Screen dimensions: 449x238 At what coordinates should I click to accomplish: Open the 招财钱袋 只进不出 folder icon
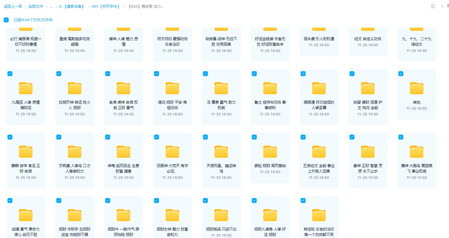(x=221, y=215)
